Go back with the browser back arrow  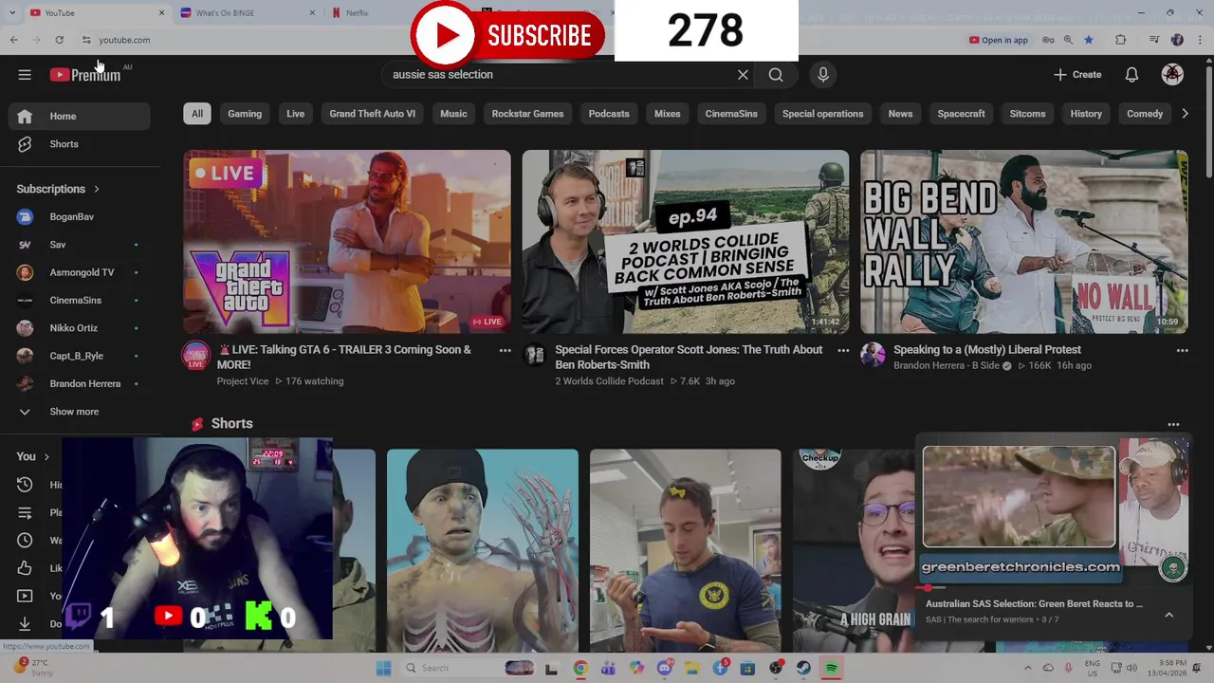[x=13, y=40]
